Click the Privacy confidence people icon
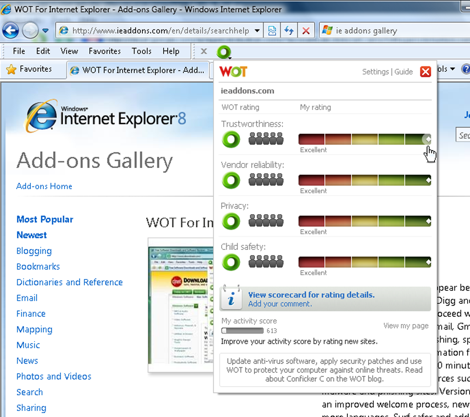 (266, 221)
